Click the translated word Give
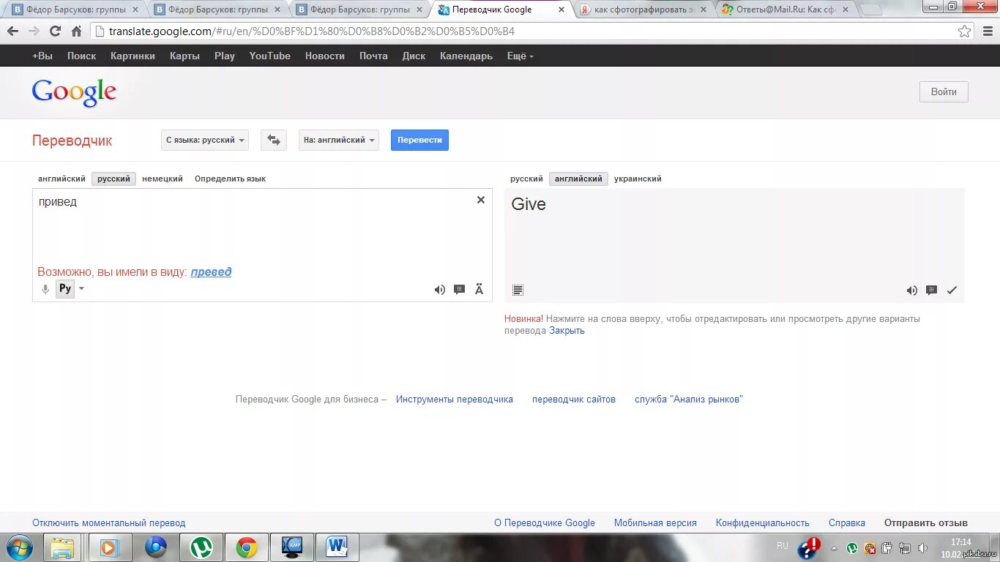The width and height of the screenshot is (1000, 562). (x=529, y=204)
